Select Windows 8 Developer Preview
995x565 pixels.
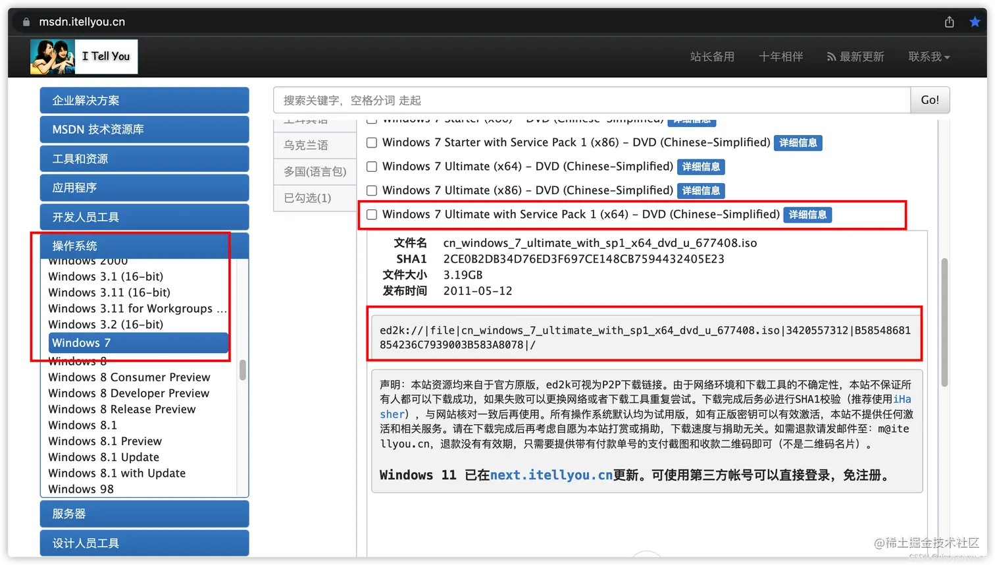(x=128, y=393)
